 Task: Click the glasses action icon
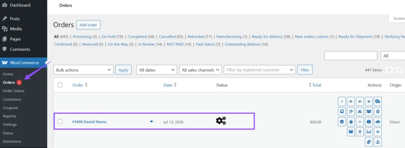tap(369, 132)
